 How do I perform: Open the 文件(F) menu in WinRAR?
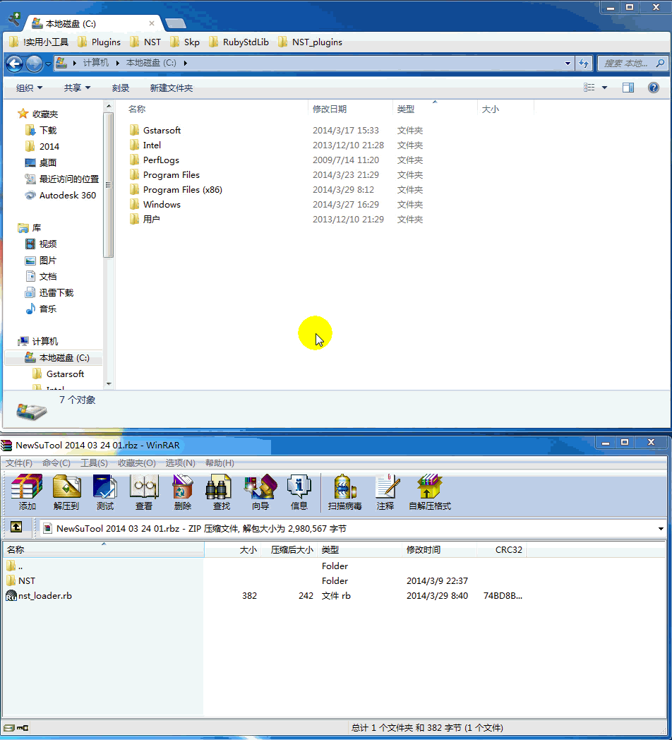click(19, 463)
